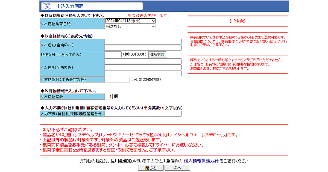Click the お荷物個数 quantity field
Screen dimensions: 328x172
(x=109, y=96)
